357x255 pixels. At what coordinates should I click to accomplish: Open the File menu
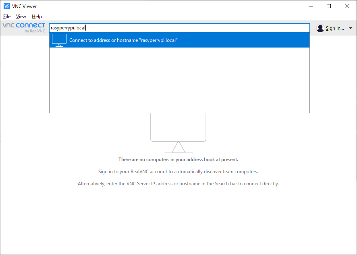pyautogui.click(x=7, y=17)
